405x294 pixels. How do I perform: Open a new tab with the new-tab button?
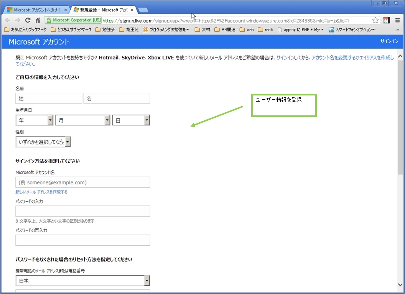143,10
